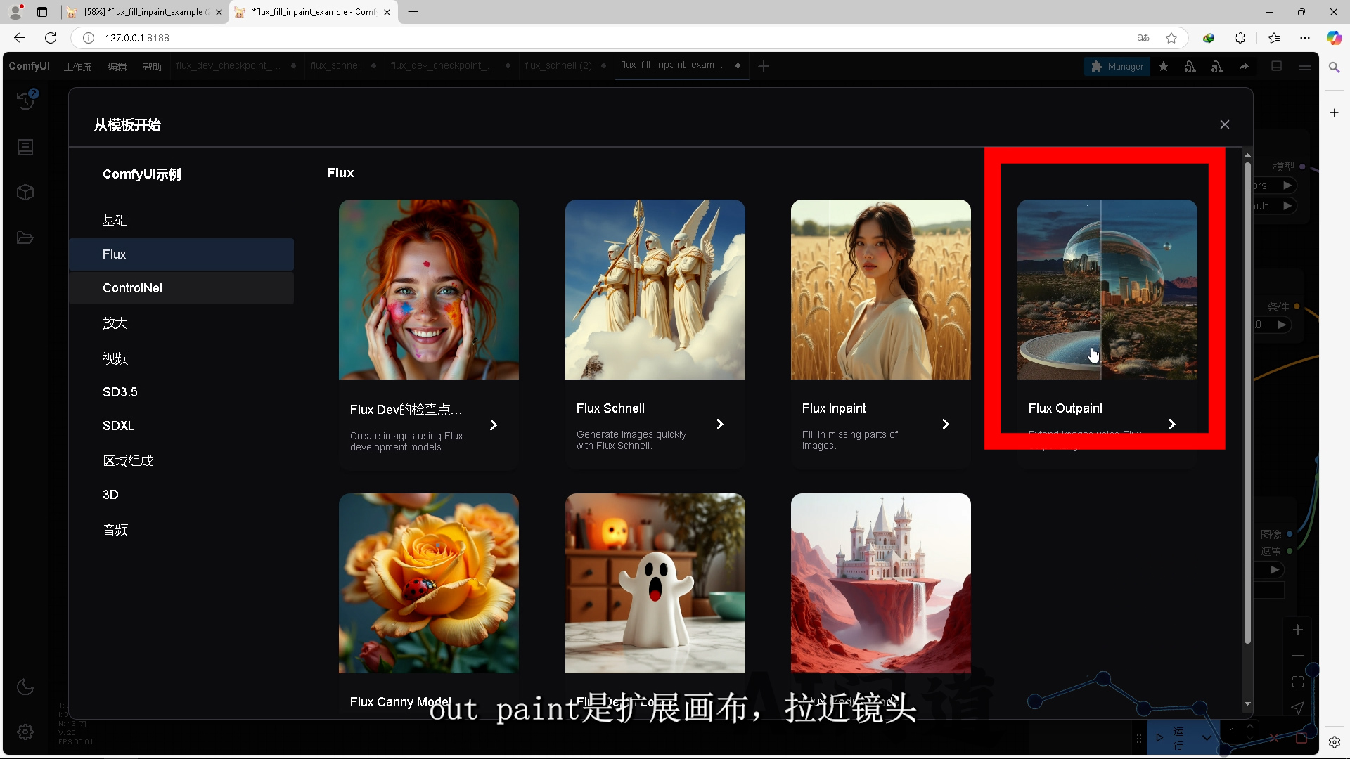
Task: Toggle dark theme moon icon
Action: click(25, 687)
